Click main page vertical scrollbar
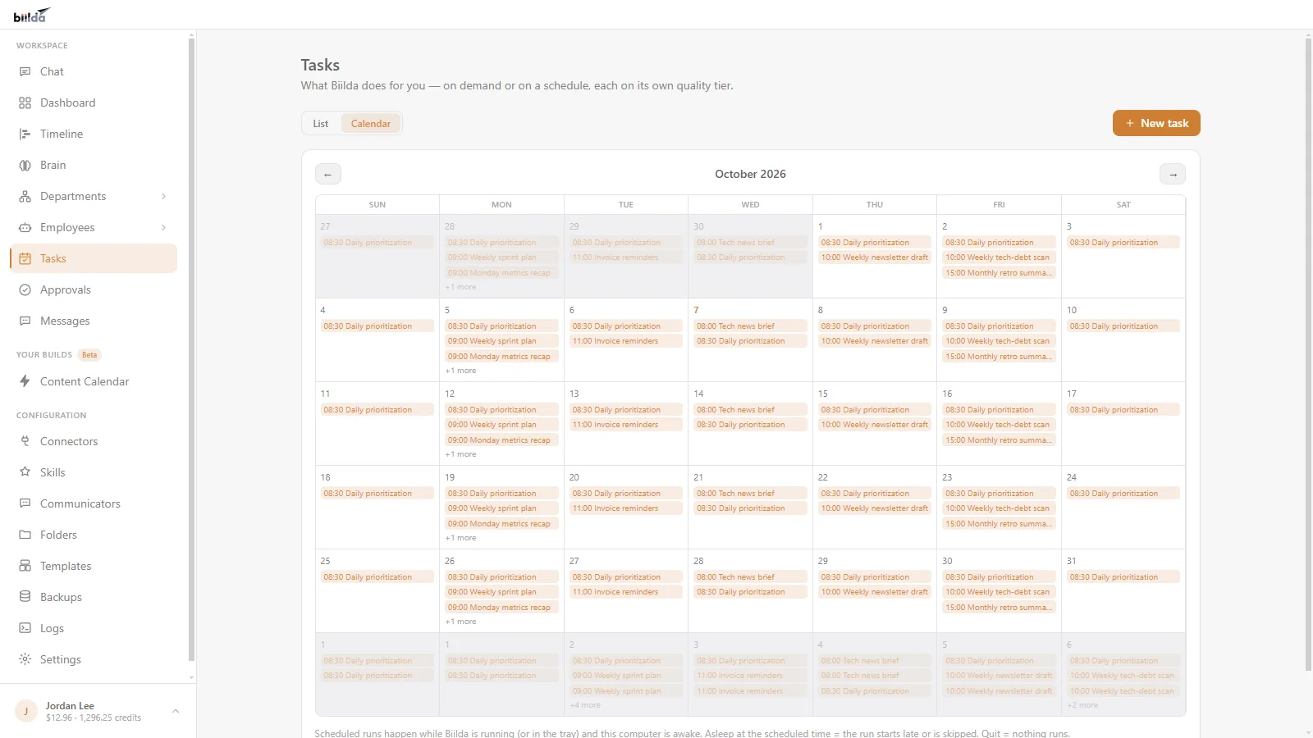 1308,353
